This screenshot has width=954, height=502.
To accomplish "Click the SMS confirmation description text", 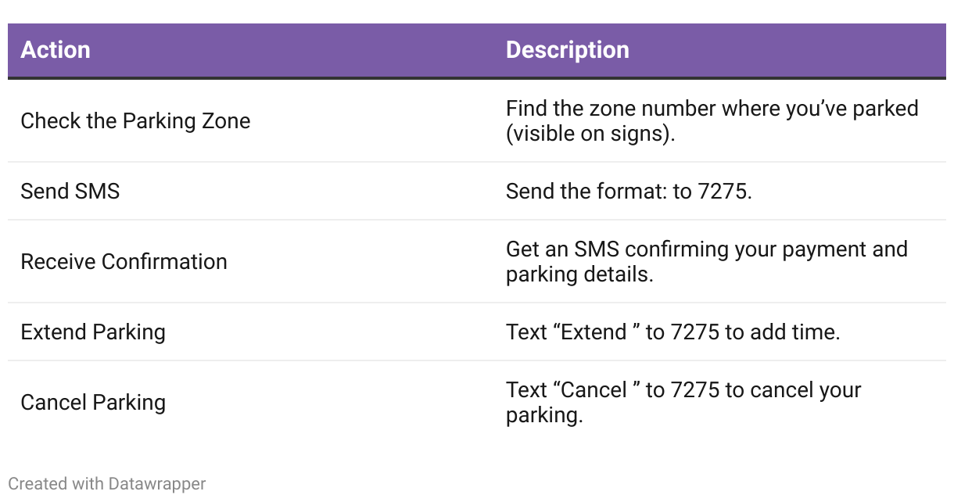I will click(x=706, y=261).
